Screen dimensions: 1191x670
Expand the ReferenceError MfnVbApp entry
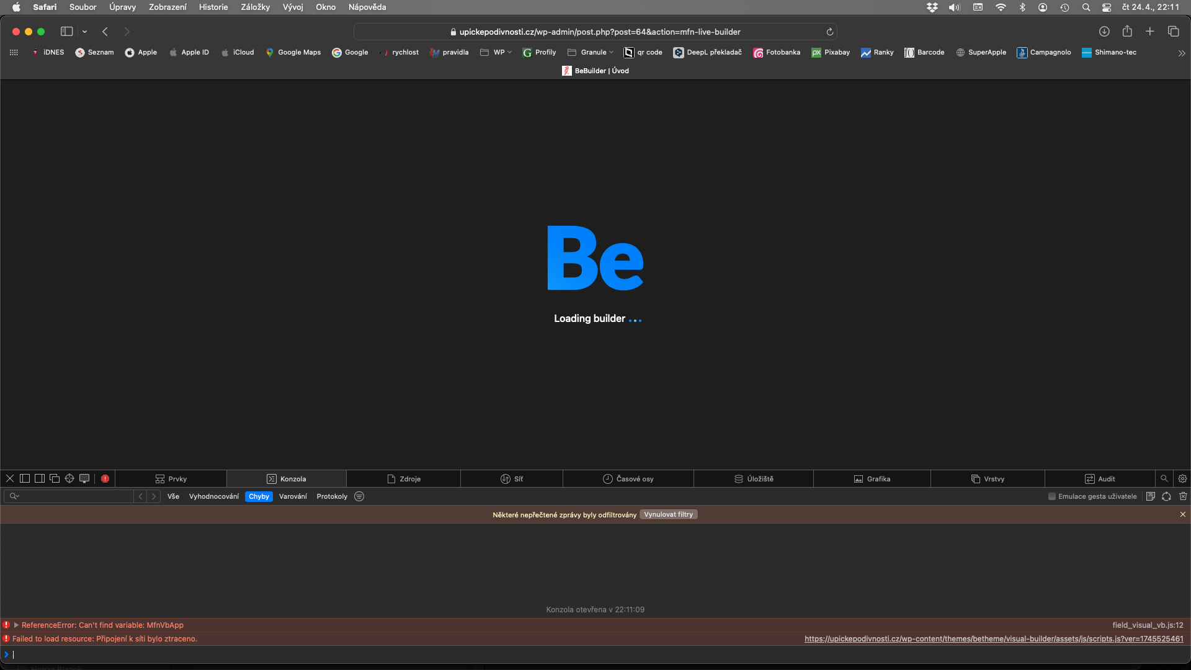pyautogui.click(x=17, y=625)
